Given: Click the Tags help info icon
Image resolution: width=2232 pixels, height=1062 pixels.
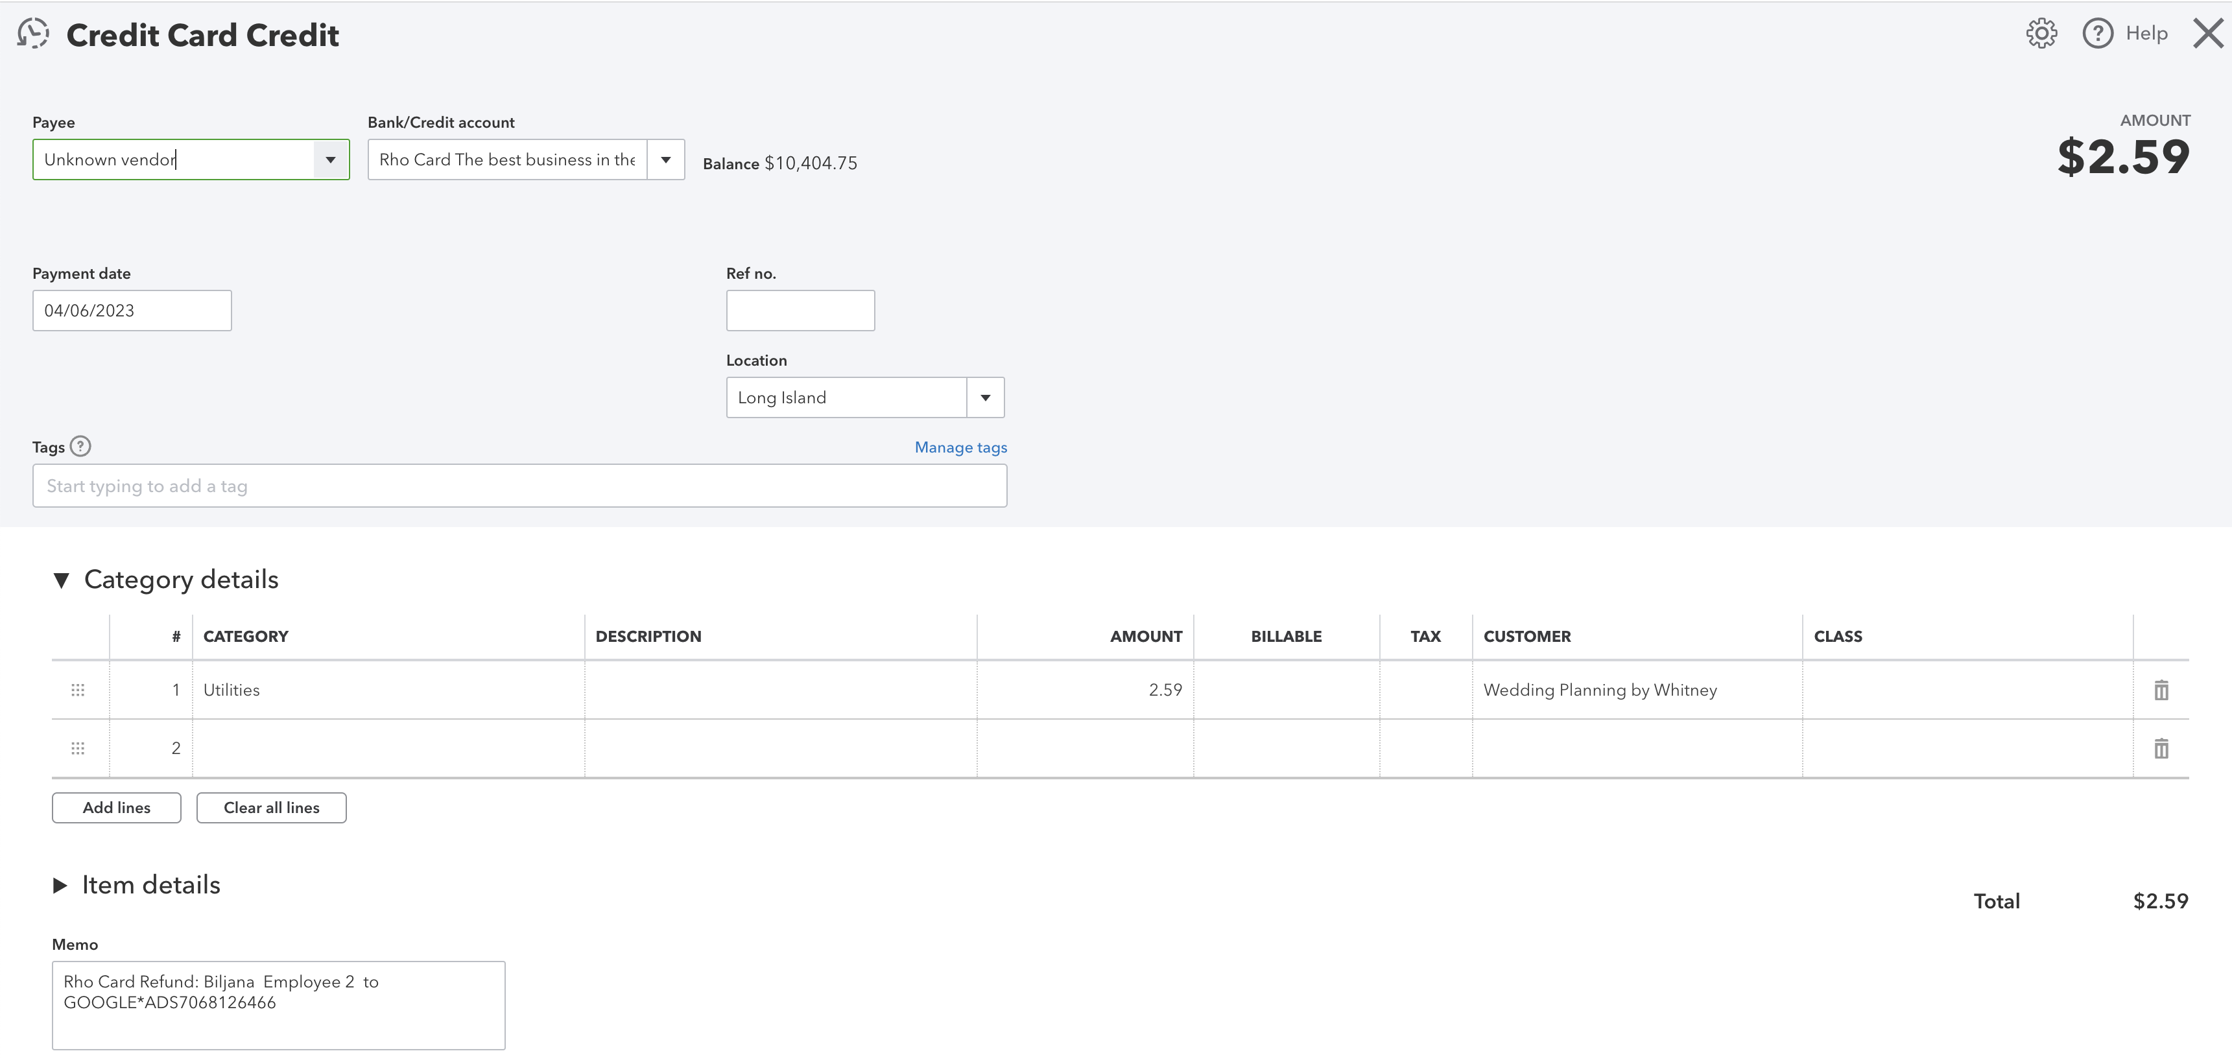Looking at the screenshot, I should click(80, 446).
